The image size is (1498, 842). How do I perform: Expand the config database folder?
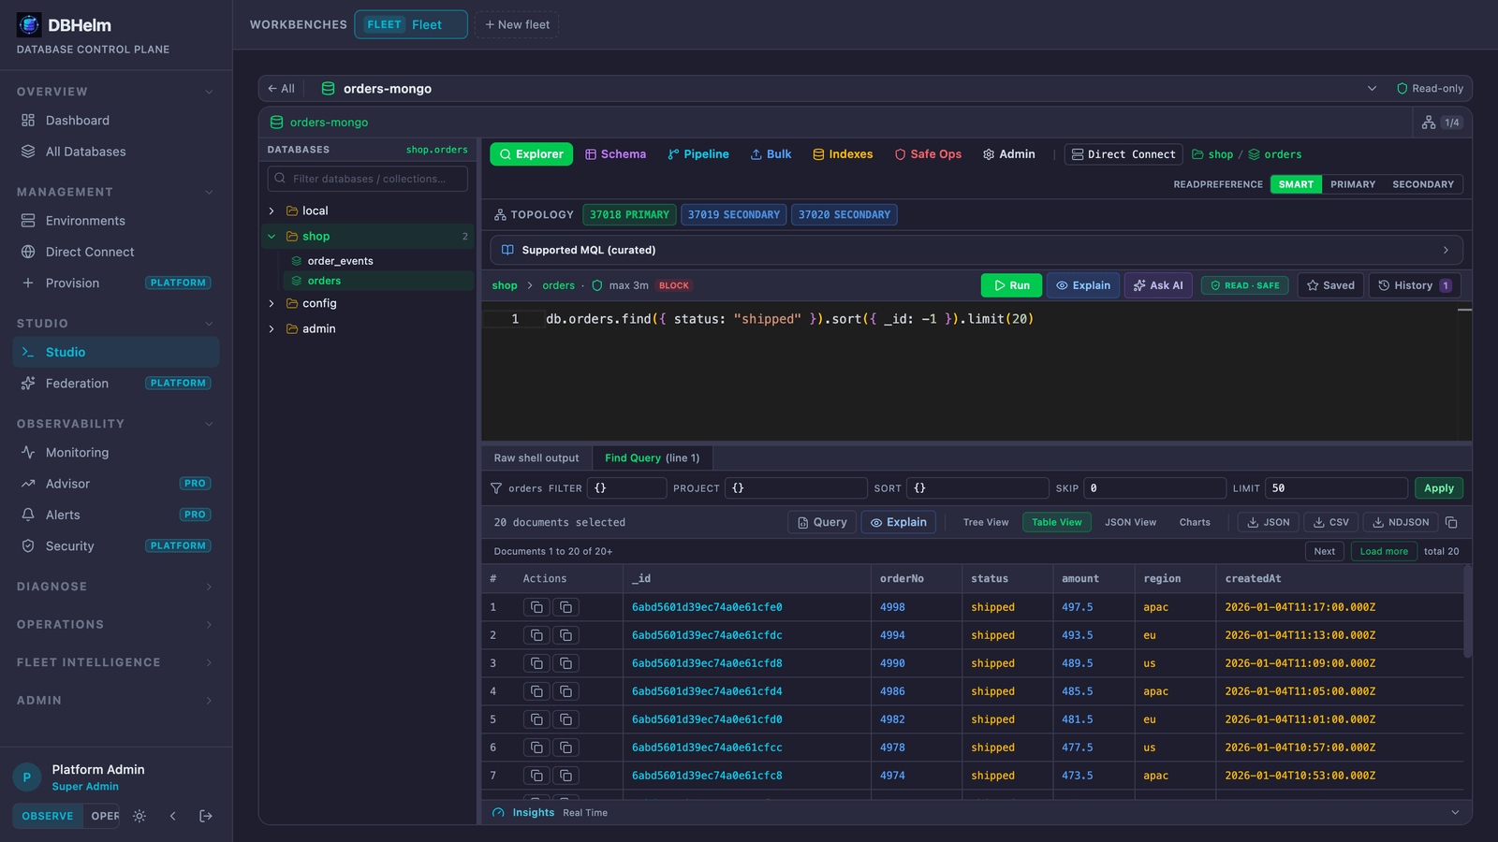[x=272, y=304]
